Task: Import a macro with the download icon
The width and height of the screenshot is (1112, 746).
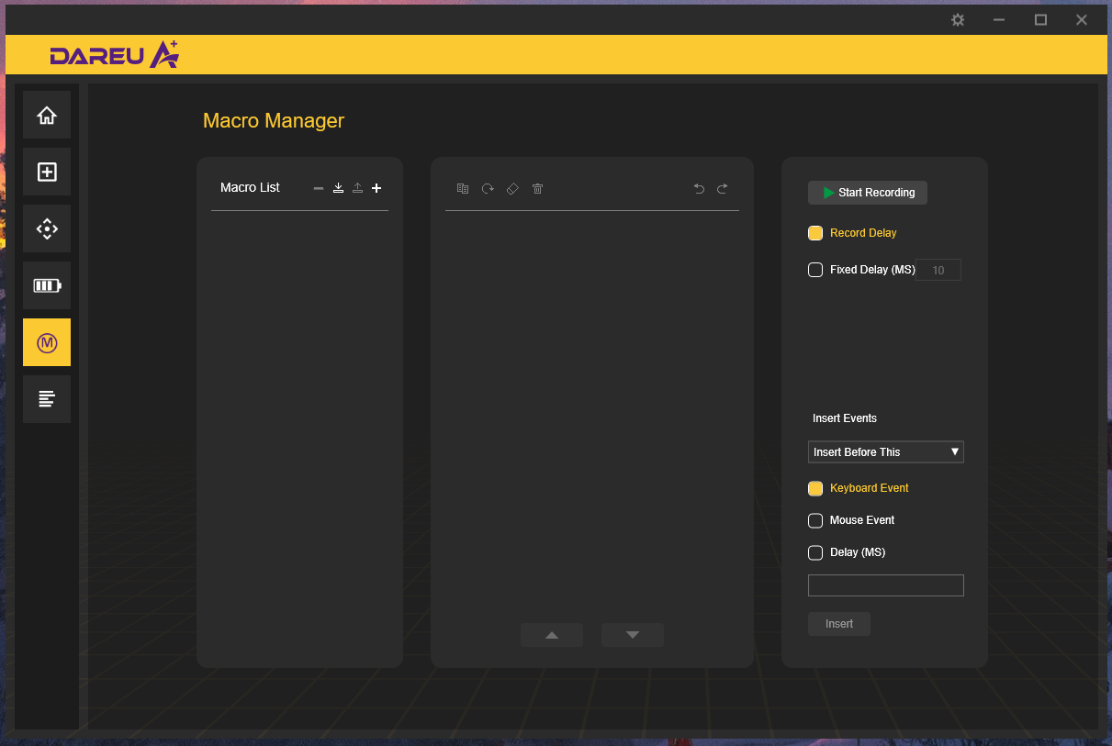Action: point(338,188)
